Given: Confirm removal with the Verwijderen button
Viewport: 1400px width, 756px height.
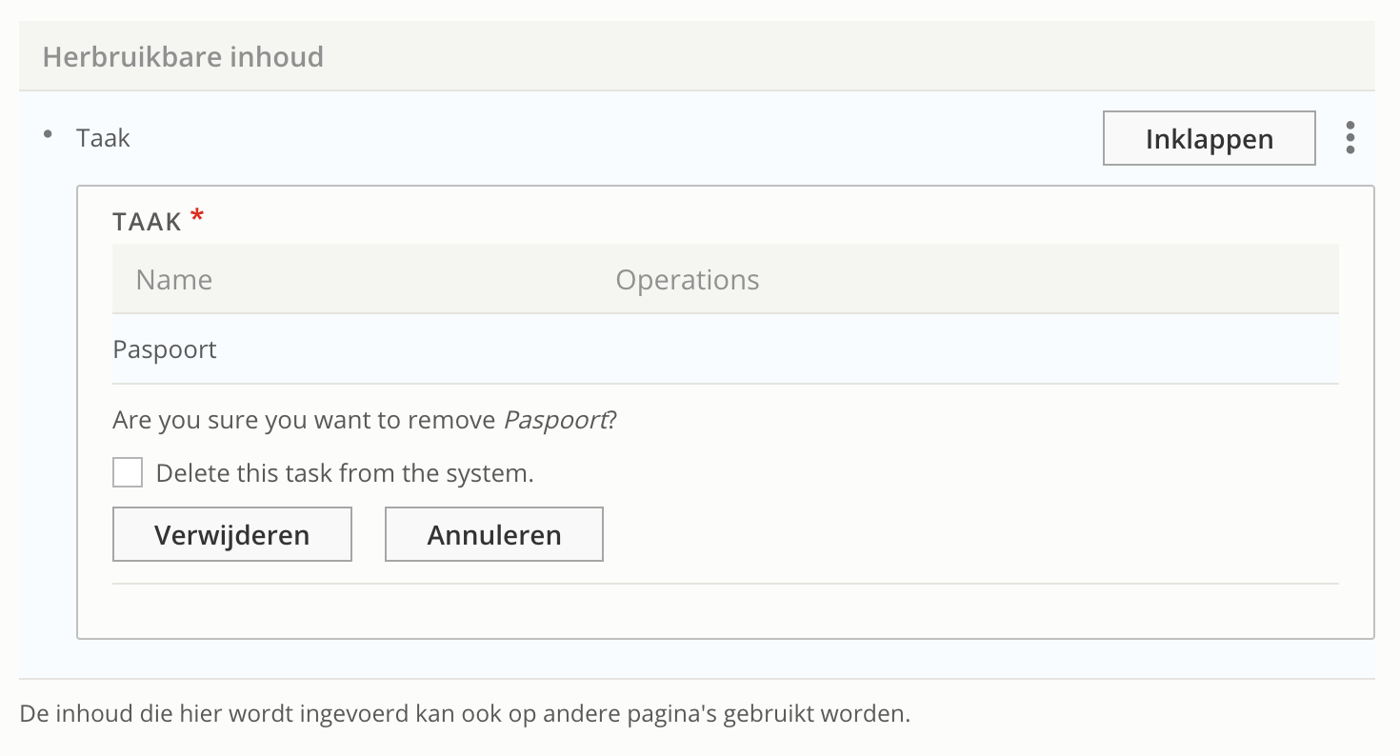Looking at the screenshot, I should click(x=231, y=534).
